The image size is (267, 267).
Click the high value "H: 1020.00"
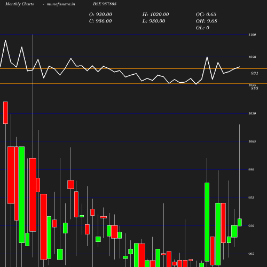[155, 14]
